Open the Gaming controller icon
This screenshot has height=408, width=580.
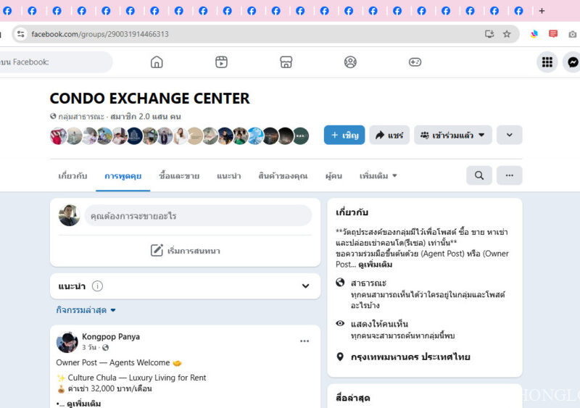click(x=415, y=62)
